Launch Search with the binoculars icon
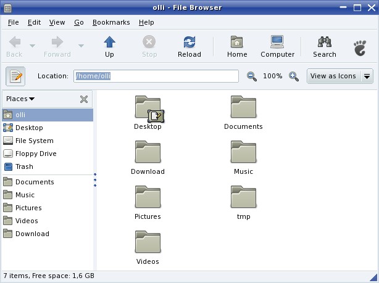The width and height of the screenshot is (379, 283). 325,47
